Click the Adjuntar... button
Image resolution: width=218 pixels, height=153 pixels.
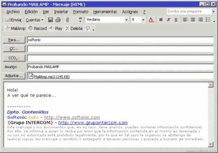tap(14, 76)
